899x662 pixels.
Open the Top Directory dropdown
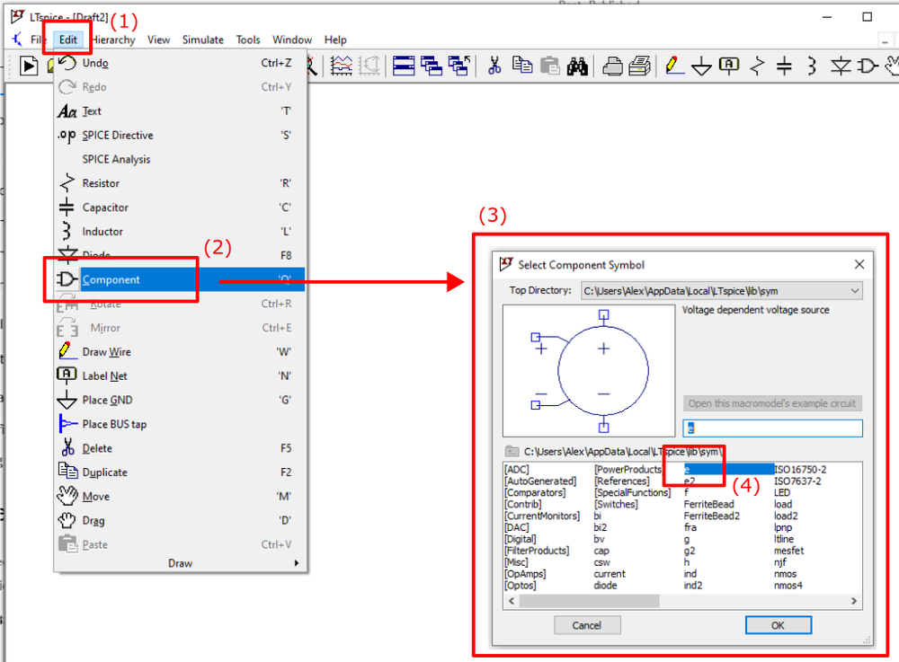[x=721, y=291]
